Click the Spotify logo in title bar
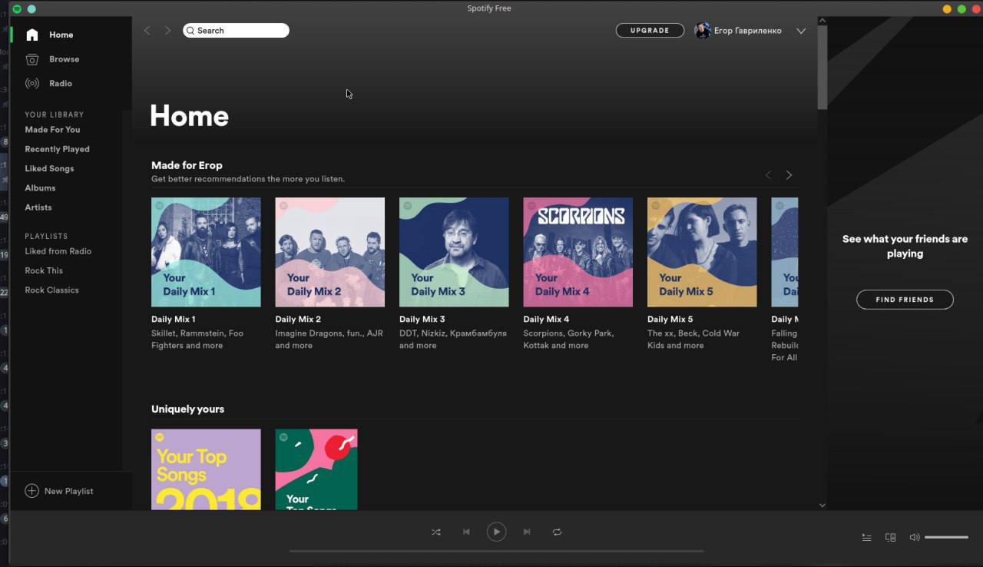Image resolution: width=983 pixels, height=567 pixels. click(x=17, y=8)
